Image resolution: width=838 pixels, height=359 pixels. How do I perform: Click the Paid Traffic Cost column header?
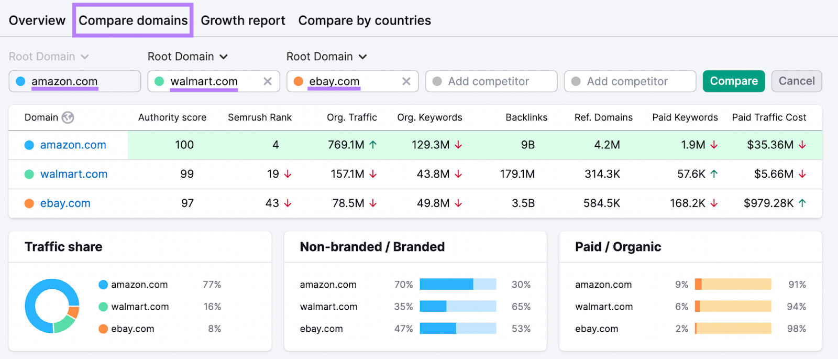tap(769, 117)
